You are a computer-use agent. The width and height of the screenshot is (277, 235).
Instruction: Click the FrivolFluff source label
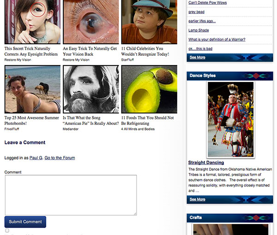click(12, 129)
